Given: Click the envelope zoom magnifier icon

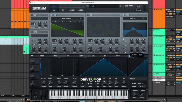Looking at the screenshot, I should point(77,69).
